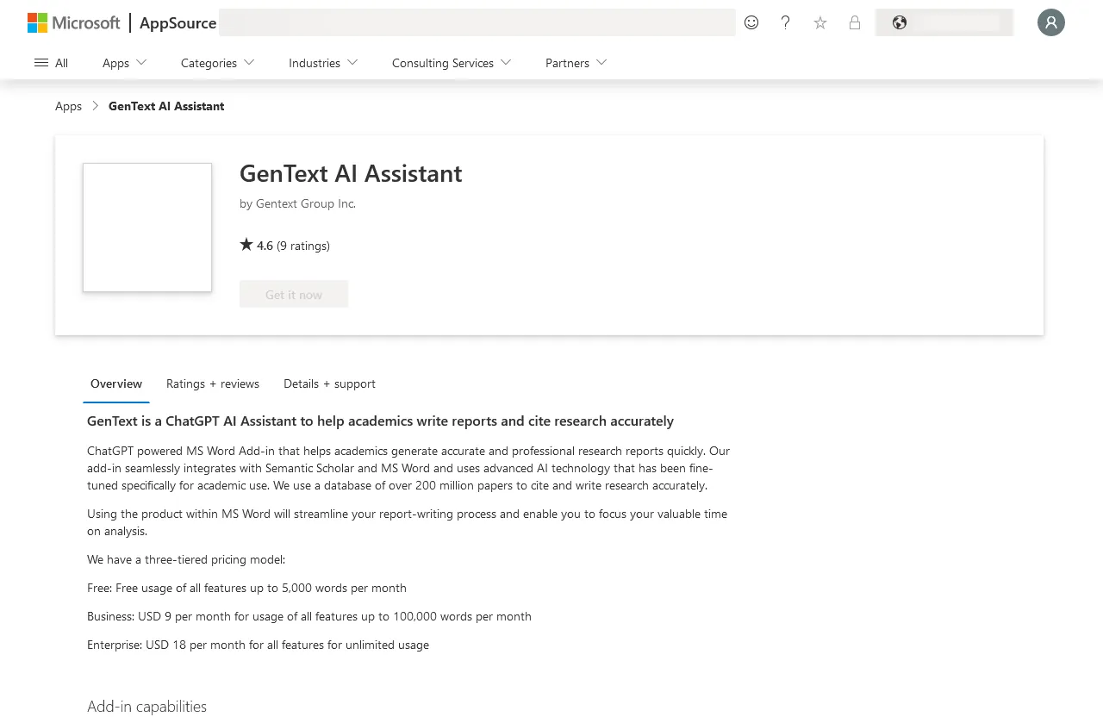Image resolution: width=1103 pixels, height=717 pixels.
Task: Click 'by Gentext Group Inc.' publisher text
Action: pos(297,204)
